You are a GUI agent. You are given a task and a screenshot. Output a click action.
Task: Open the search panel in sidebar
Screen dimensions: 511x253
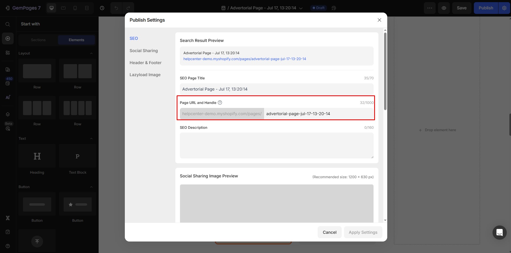pos(7,24)
